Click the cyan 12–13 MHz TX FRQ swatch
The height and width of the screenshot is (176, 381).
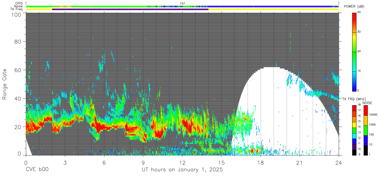[354, 135]
